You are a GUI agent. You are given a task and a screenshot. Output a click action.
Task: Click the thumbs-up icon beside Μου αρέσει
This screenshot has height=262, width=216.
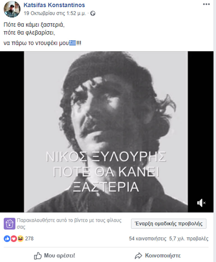click(38, 256)
